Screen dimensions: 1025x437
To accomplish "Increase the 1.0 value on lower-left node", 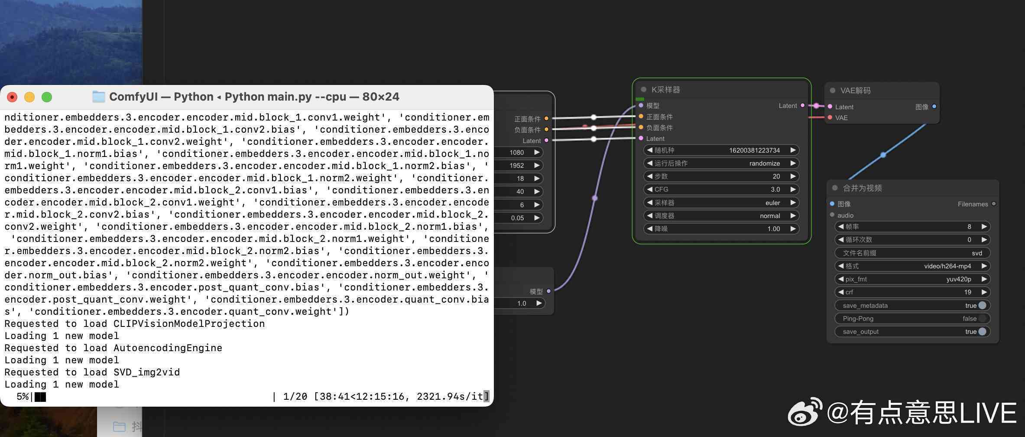I will (x=538, y=303).
